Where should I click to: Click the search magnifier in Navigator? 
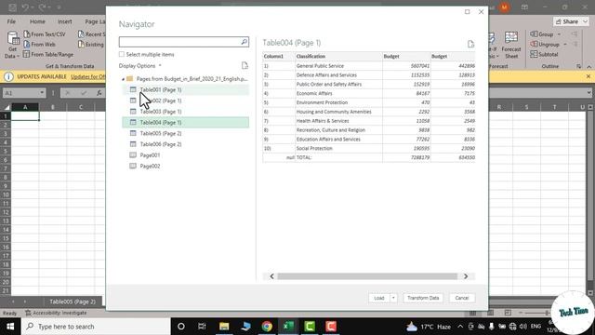pyautogui.click(x=244, y=42)
